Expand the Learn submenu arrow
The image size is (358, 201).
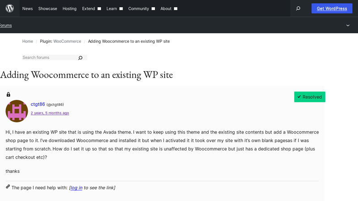point(121,8)
